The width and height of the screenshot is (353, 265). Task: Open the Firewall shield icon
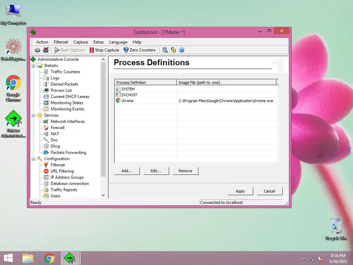click(x=46, y=128)
